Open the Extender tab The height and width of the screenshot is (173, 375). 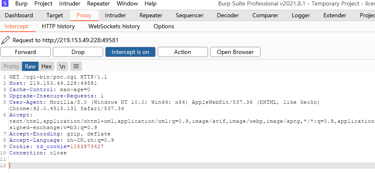tap(335, 16)
